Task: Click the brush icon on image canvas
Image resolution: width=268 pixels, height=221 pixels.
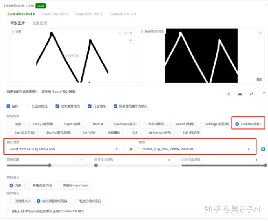Action: point(131,40)
